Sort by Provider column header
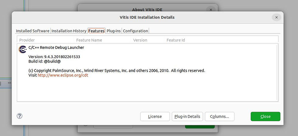 tap(27, 40)
